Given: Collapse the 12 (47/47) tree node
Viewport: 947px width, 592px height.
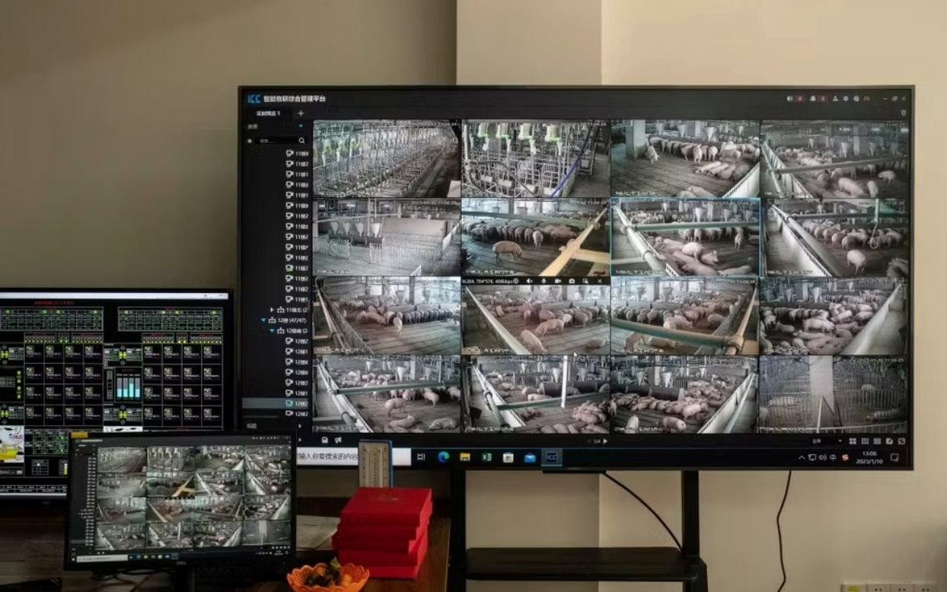Looking at the screenshot, I should 264,320.
